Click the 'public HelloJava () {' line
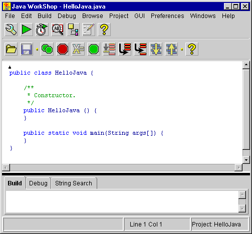Screen dimensions: 252x234 (60, 111)
